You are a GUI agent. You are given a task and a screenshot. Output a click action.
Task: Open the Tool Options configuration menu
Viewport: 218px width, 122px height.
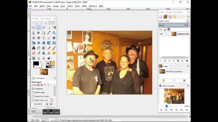(x=55, y=78)
